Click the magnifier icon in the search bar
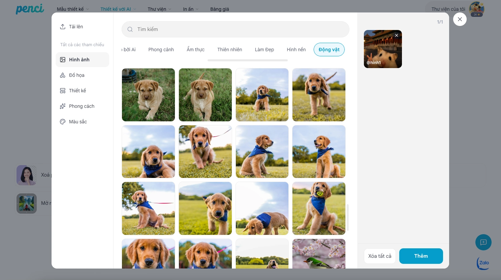 [130, 29]
